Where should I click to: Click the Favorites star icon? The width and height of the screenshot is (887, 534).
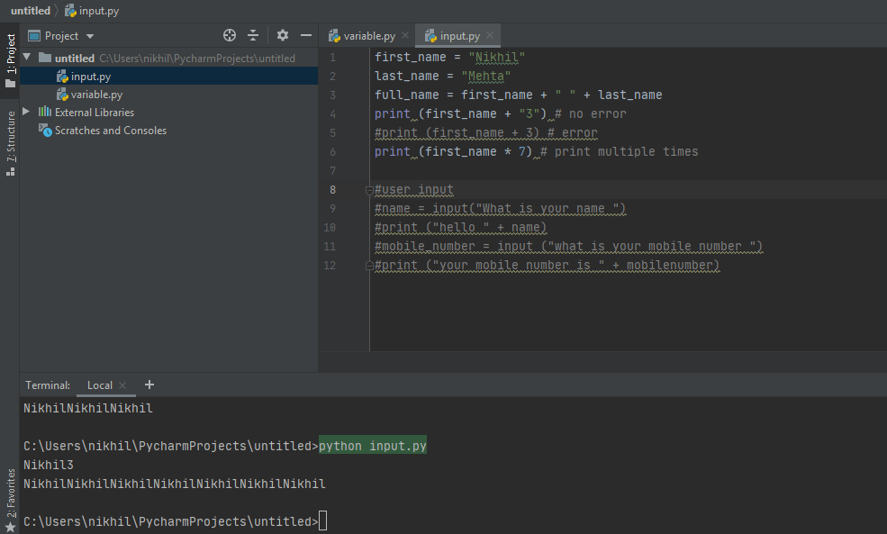coord(10,527)
